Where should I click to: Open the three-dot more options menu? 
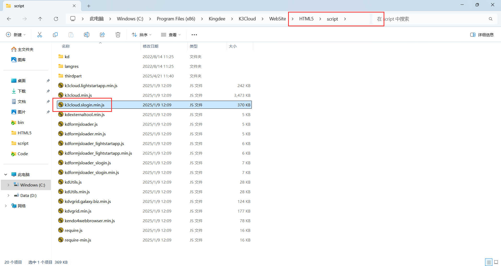[x=194, y=35]
